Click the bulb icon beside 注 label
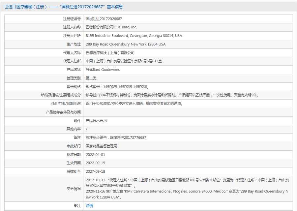Image resolution: width=297 pixels, height=211 pixels. pyautogui.click(x=75, y=206)
